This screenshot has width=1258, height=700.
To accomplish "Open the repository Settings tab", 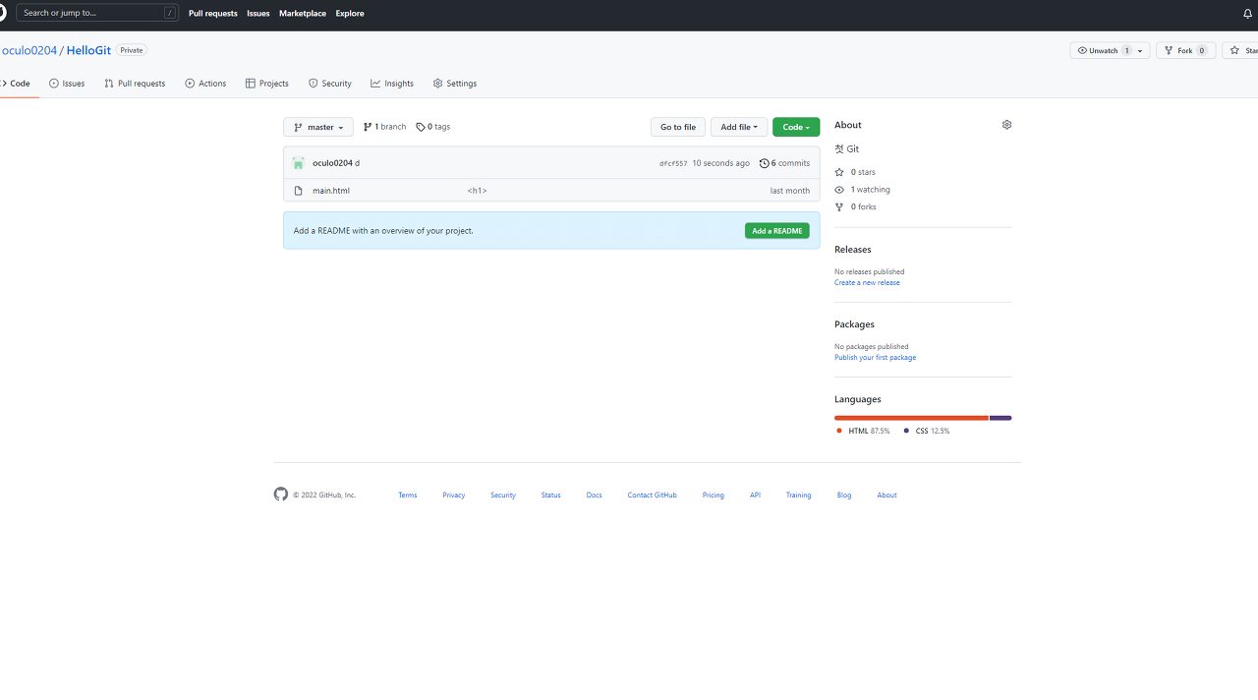I will 455,84.
